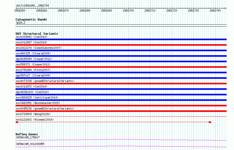234x150 pixels.
Task: Click ruler position 2881670
Action: (x=63, y=11)
